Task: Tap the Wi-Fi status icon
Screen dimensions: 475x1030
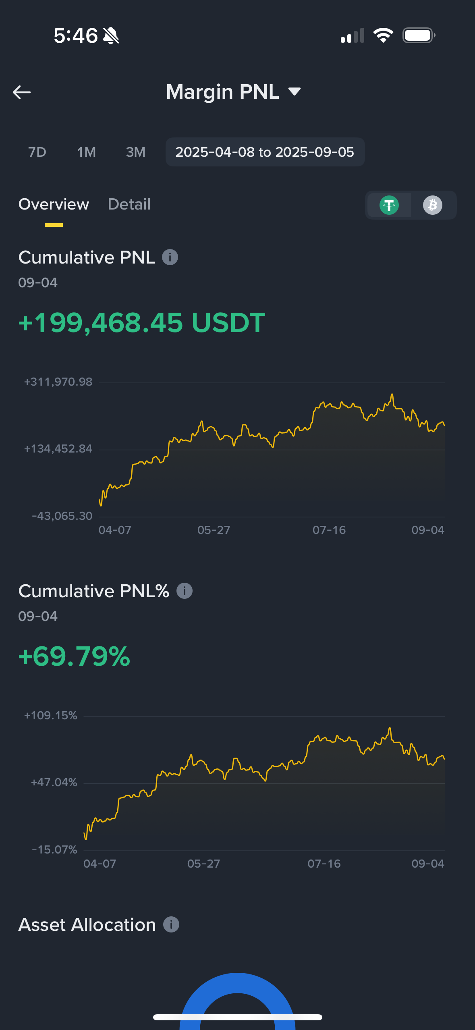Action: [x=383, y=35]
